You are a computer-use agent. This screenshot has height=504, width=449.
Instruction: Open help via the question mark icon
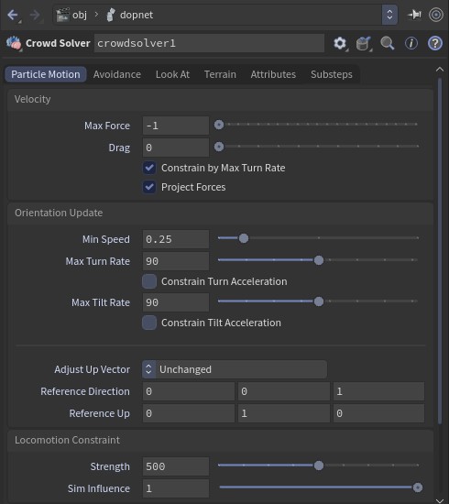click(x=435, y=43)
